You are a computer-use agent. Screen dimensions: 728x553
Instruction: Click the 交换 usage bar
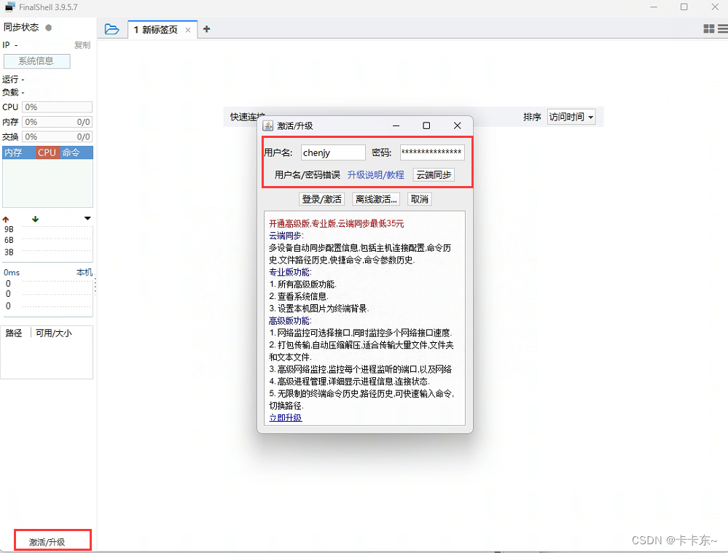(57, 137)
